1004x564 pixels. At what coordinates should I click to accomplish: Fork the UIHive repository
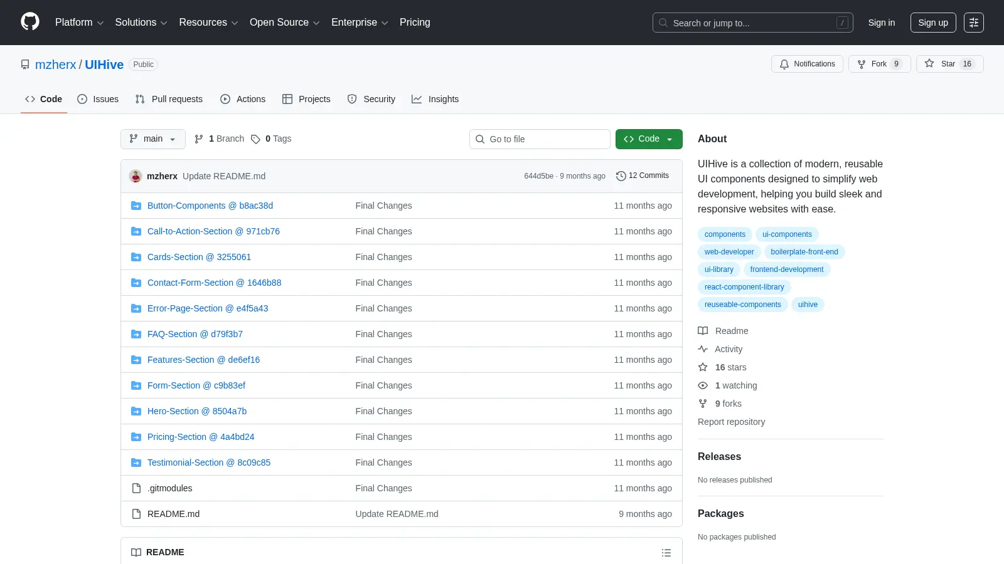click(x=879, y=64)
